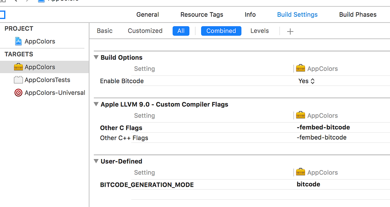Toggle the targets list sidebar button

(x=2, y=15)
